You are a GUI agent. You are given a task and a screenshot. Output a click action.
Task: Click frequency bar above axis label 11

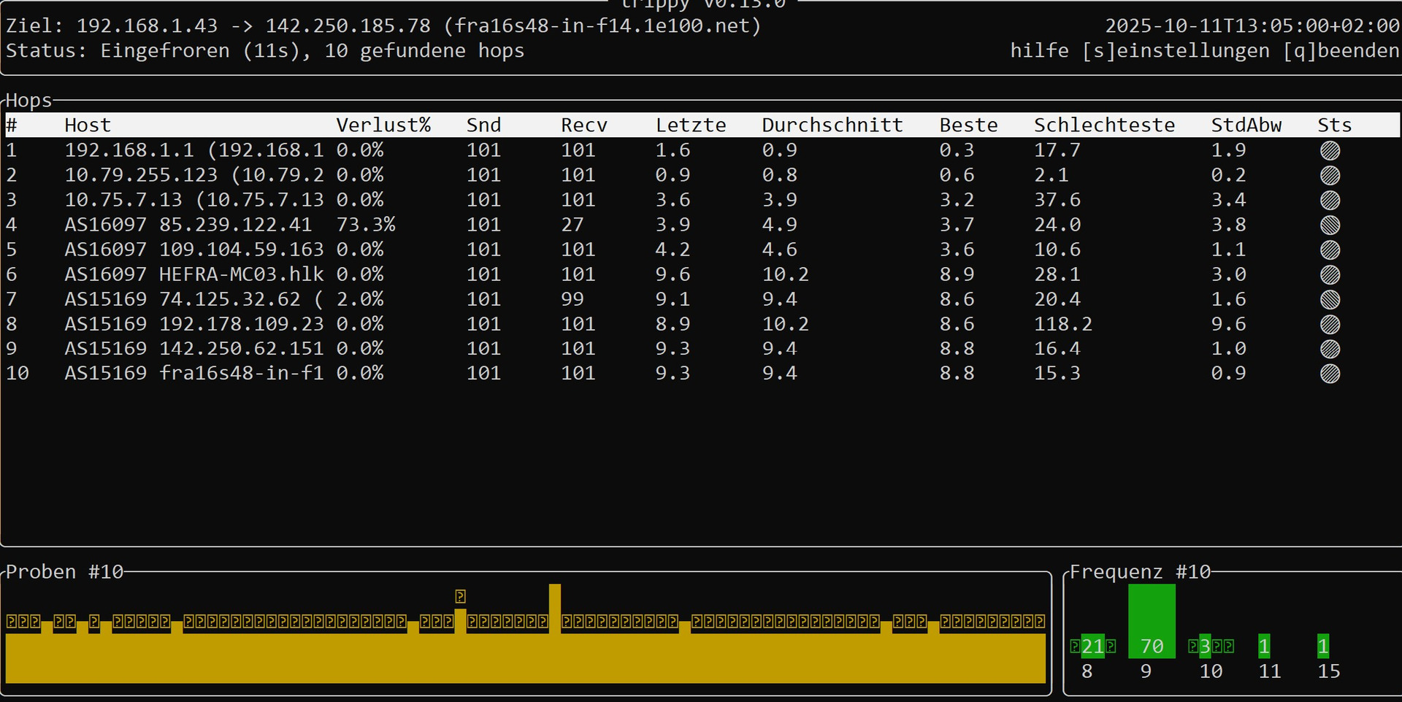1264,646
